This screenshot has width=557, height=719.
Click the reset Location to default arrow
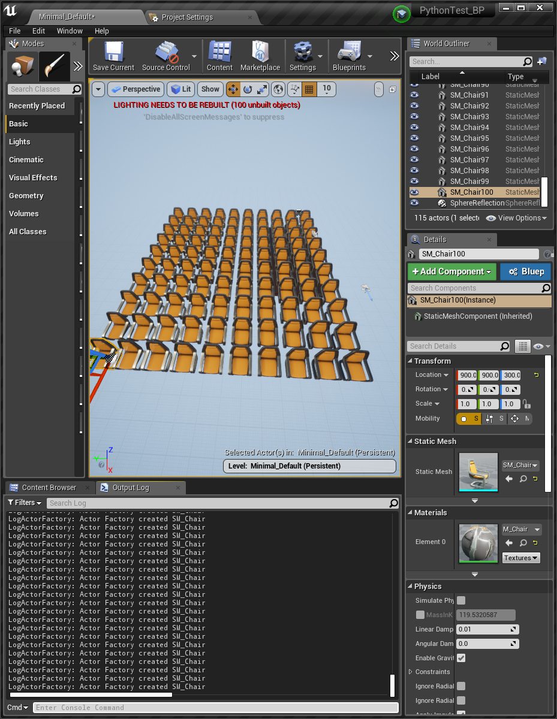536,375
